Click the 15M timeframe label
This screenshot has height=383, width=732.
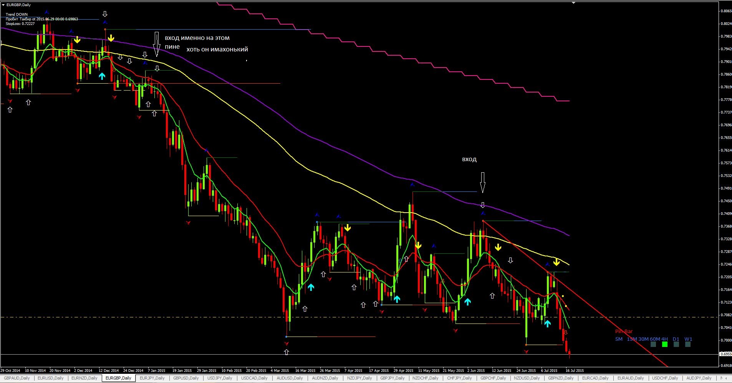[632, 339]
